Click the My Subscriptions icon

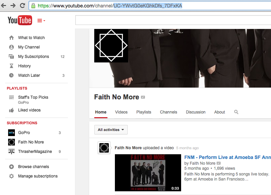pos(11,57)
